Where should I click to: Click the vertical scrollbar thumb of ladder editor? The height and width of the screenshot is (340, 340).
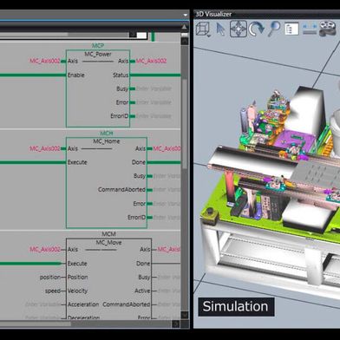tap(185, 123)
